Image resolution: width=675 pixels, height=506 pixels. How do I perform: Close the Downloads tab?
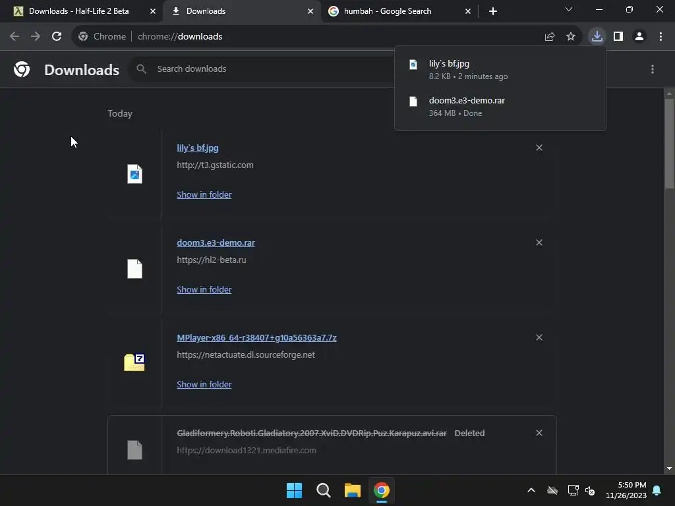(x=310, y=11)
